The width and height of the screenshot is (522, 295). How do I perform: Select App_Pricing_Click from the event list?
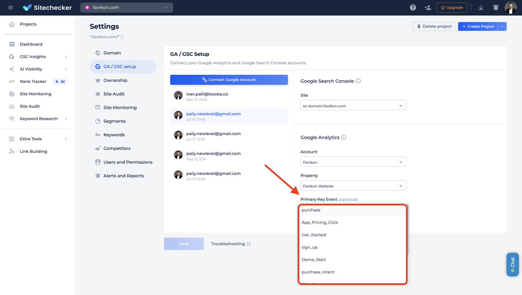pos(353,222)
